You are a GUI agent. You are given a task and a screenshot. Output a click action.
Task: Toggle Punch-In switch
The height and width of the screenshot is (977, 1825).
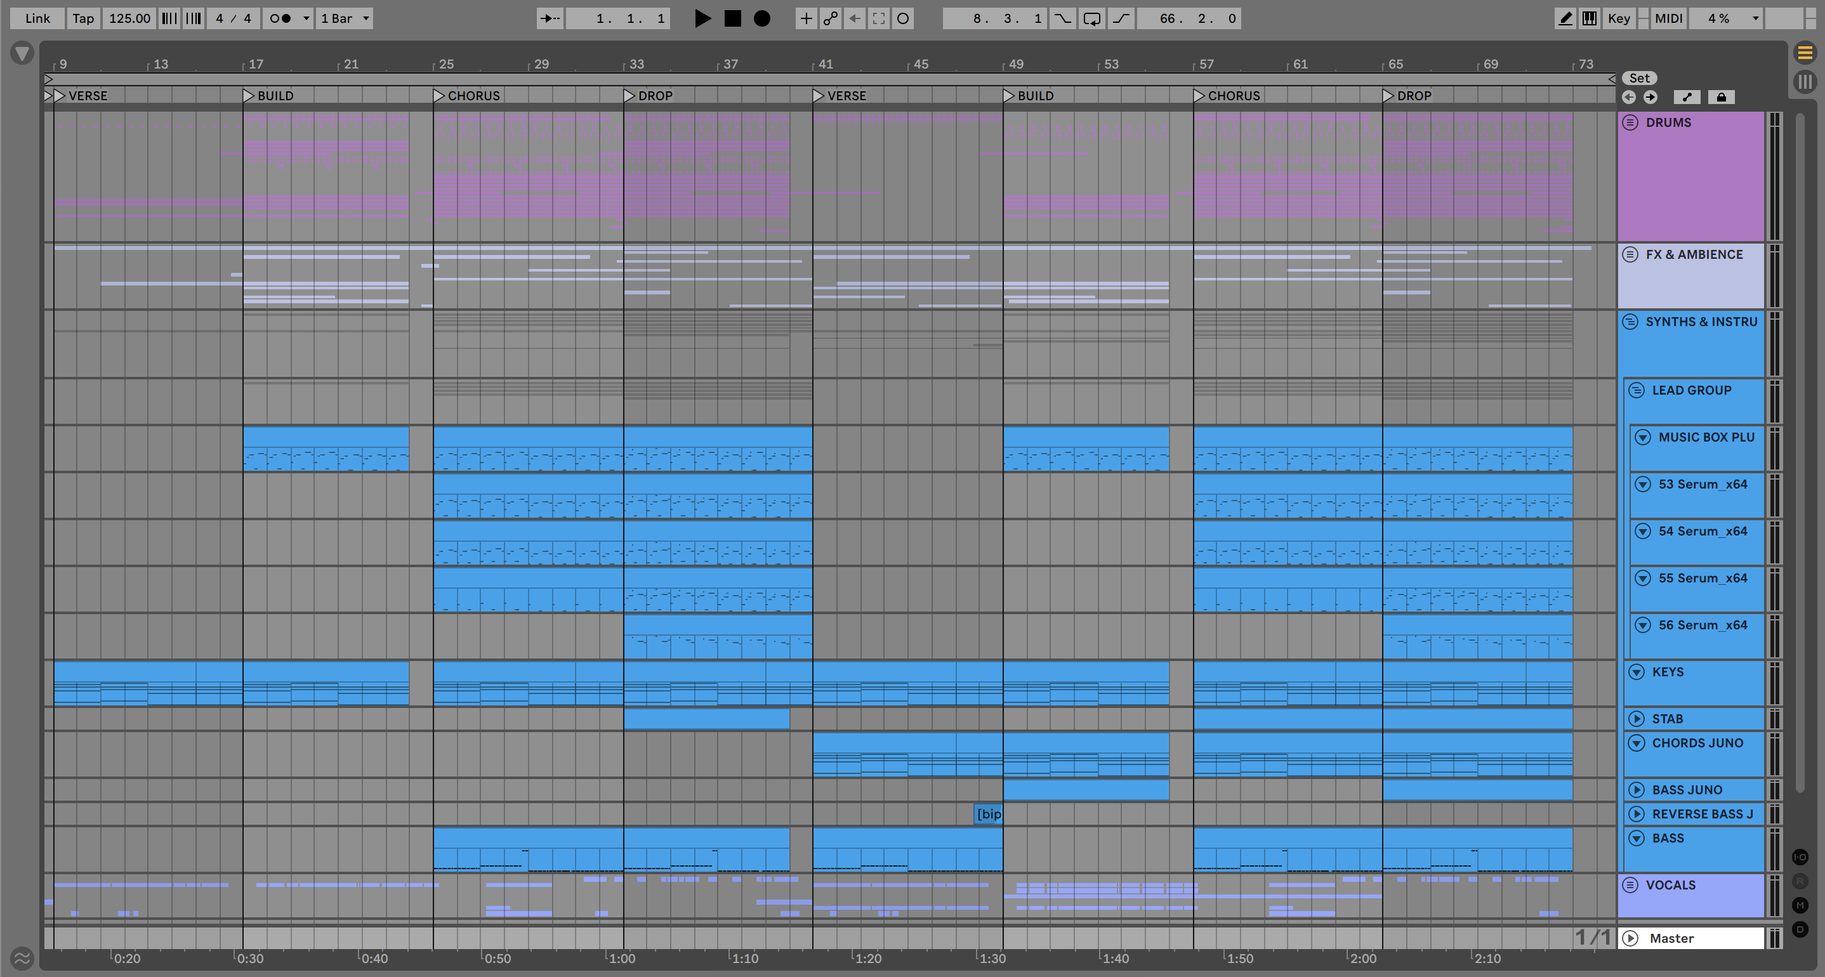(x=1062, y=18)
